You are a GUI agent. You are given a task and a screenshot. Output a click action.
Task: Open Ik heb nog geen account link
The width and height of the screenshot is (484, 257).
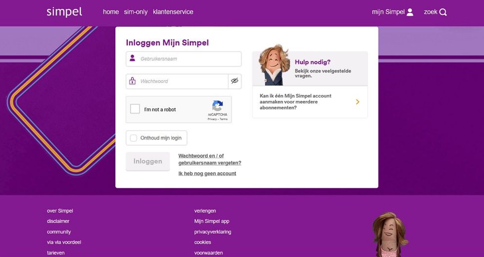(207, 174)
